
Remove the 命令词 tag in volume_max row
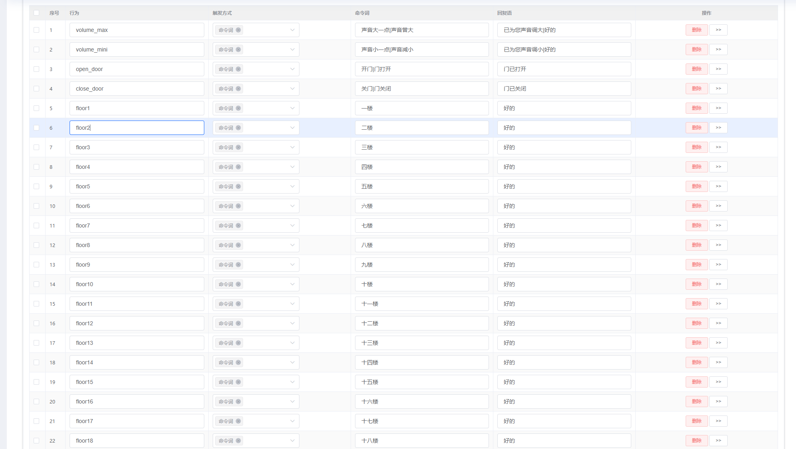[x=238, y=30]
